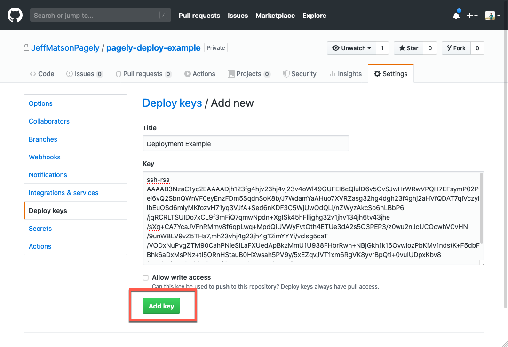Open Actions in settings sidebar
508x347 pixels.
click(x=75, y=246)
